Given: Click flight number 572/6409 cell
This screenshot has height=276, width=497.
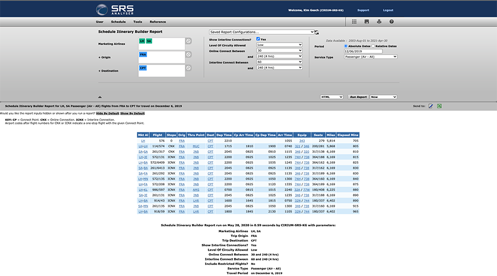Looking at the screenshot, I should pos(158,163).
